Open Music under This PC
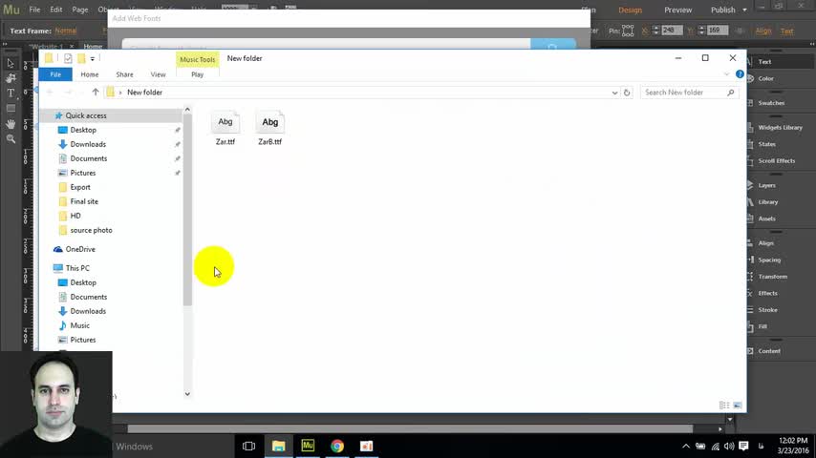816x458 pixels. (x=79, y=325)
